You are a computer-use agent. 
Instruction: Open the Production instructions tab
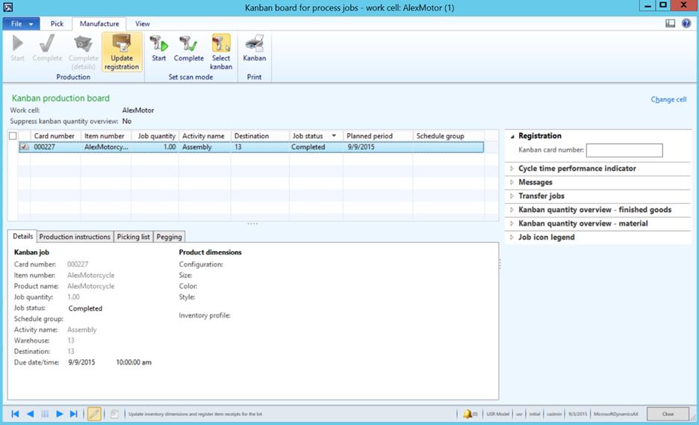[75, 237]
